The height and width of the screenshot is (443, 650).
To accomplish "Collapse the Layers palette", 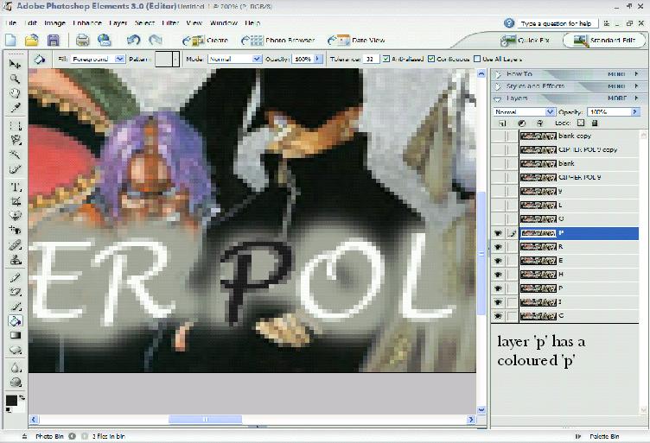I will (x=498, y=98).
